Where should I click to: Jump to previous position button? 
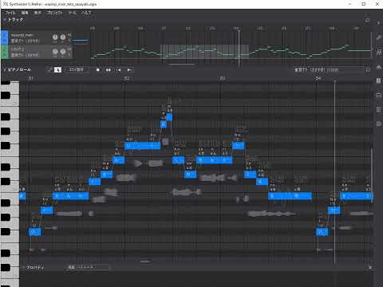pyautogui.click(x=119, y=70)
